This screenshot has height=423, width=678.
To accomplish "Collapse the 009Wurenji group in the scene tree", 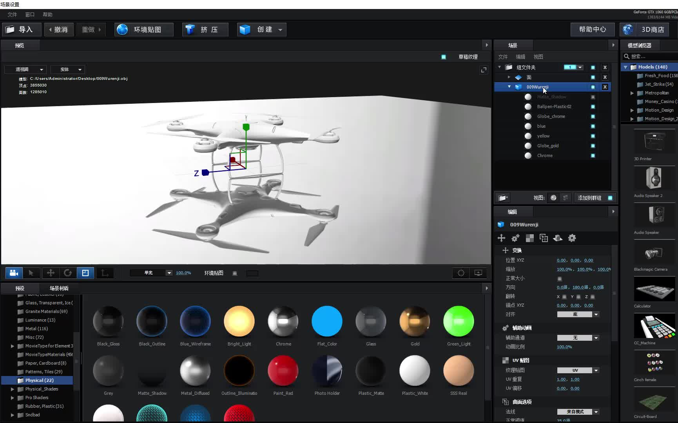I will click(509, 87).
